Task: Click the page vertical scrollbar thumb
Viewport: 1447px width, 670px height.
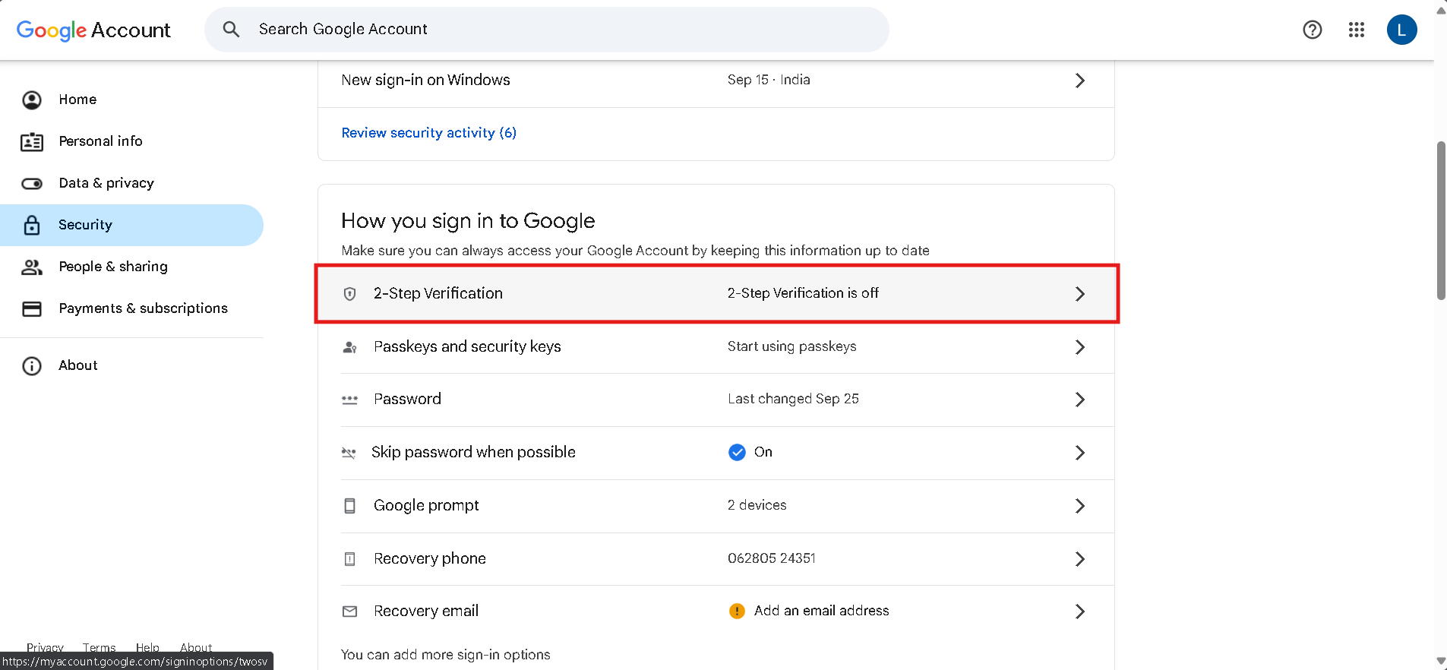Action: pyautogui.click(x=1441, y=220)
